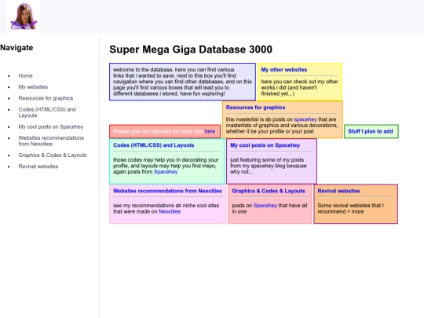The width and height of the screenshot is (424, 318).
Task: Go to Revival websites in the sidebar
Action: click(x=38, y=166)
